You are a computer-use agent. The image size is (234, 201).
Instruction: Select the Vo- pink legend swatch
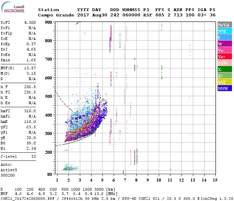point(225,50)
